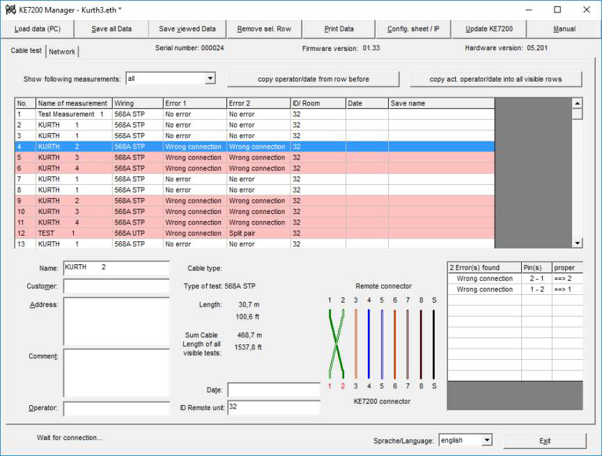The width and height of the screenshot is (602, 456).
Task: Click the Date input field
Action: click(274, 390)
